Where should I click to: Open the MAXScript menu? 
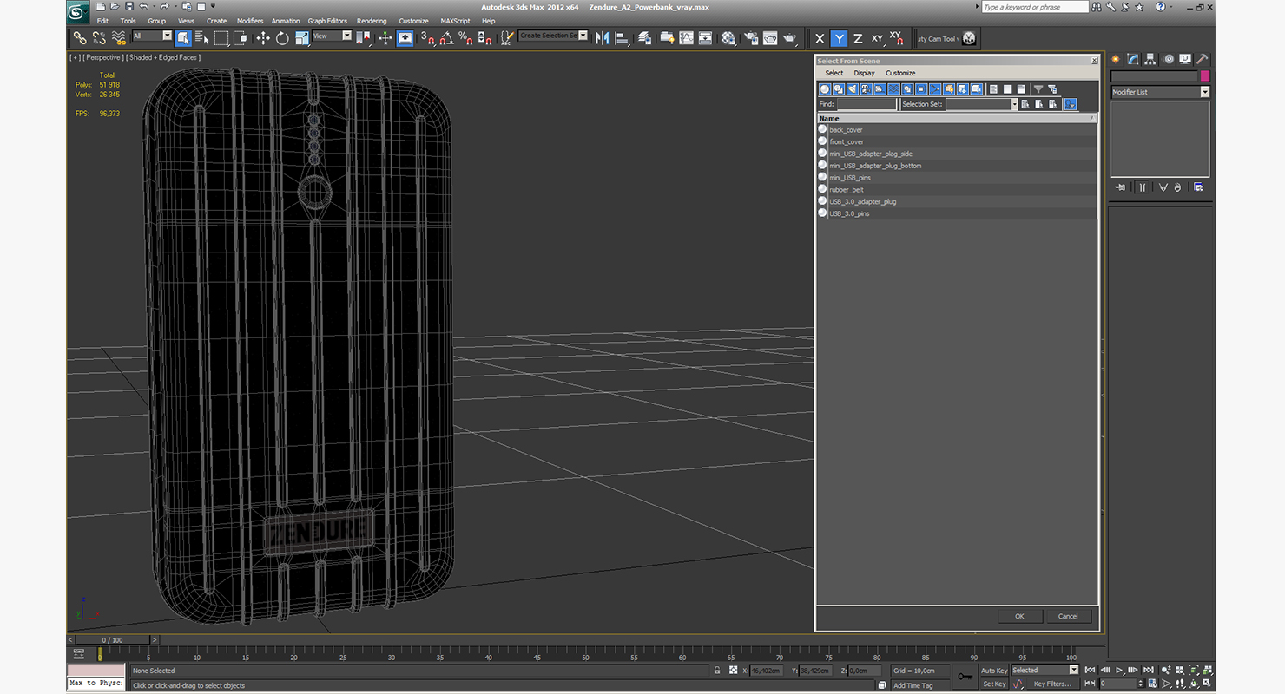(455, 21)
